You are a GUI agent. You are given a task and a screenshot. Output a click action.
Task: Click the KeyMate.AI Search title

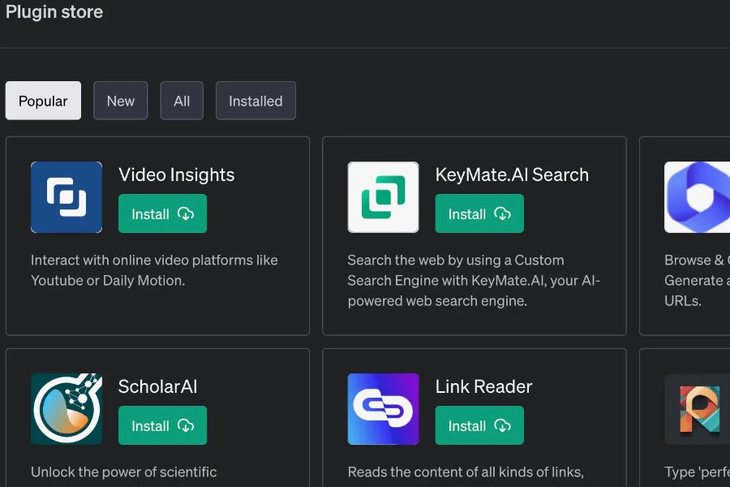click(512, 175)
